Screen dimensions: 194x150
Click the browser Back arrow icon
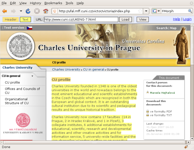click(5, 11)
